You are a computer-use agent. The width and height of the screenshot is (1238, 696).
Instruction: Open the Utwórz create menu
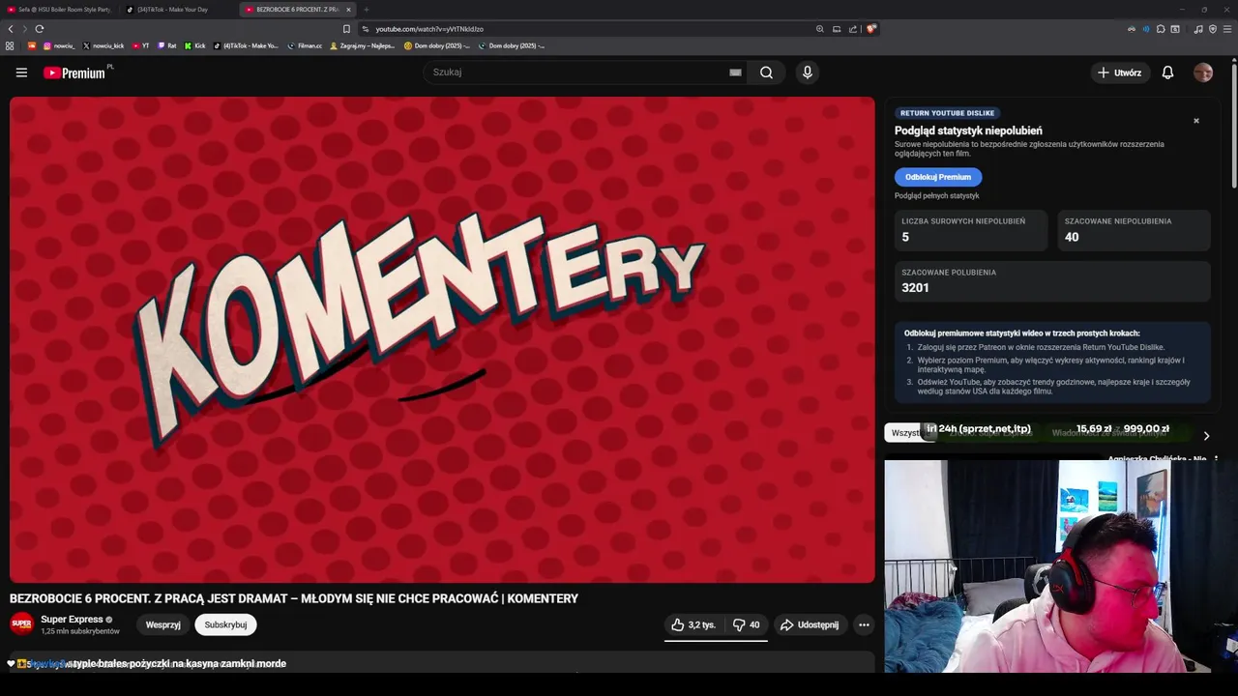click(x=1119, y=72)
